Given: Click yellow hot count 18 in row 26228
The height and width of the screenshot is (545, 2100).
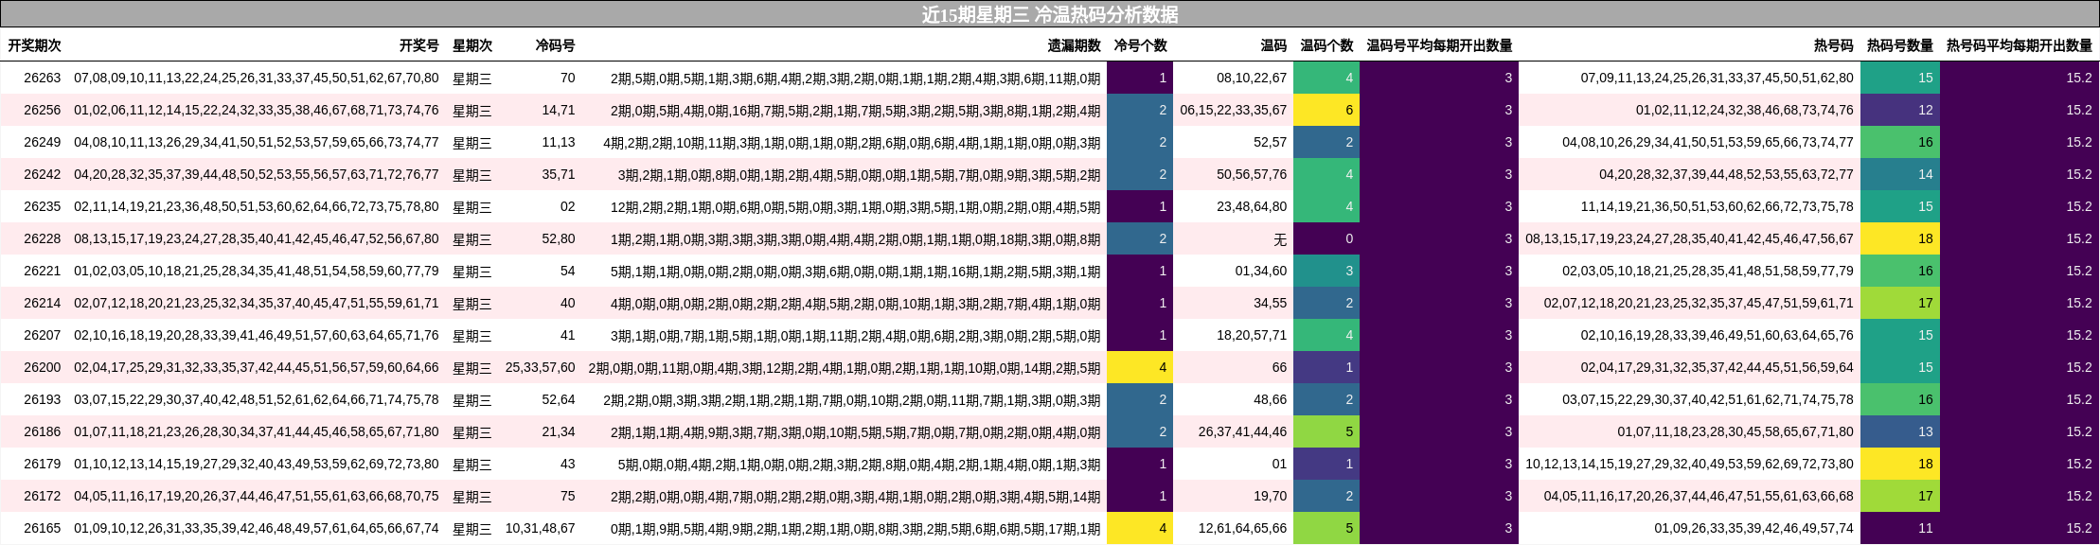Looking at the screenshot, I should point(1900,238).
